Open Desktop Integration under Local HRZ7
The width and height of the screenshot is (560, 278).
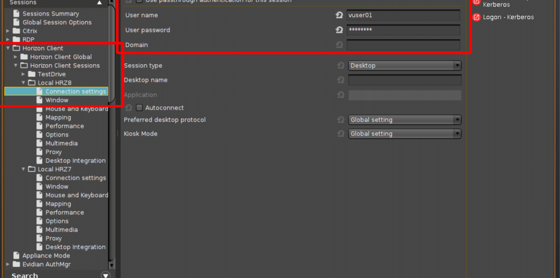(75, 247)
